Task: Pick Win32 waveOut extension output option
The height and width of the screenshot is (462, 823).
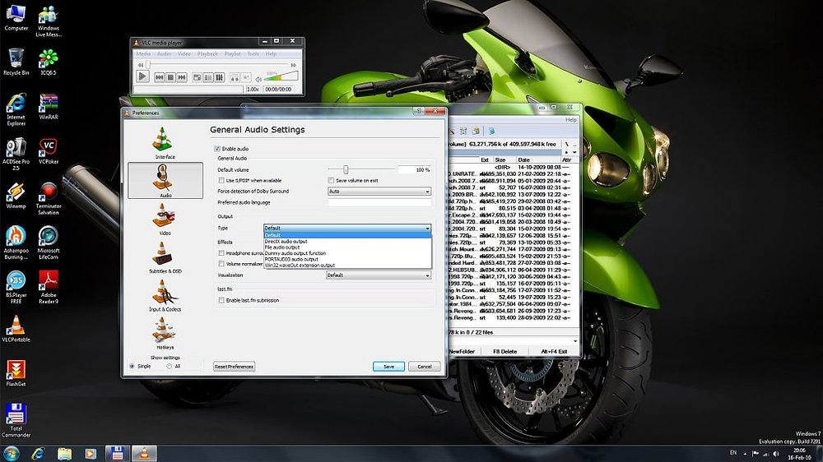Action: coord(300,266)
